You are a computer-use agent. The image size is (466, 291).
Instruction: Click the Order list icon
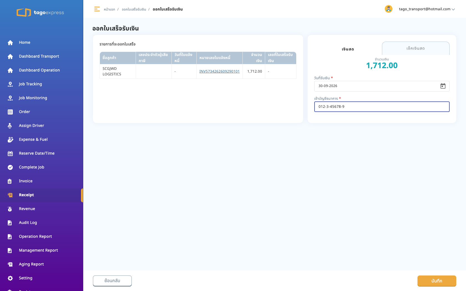[x=10, y=112]
